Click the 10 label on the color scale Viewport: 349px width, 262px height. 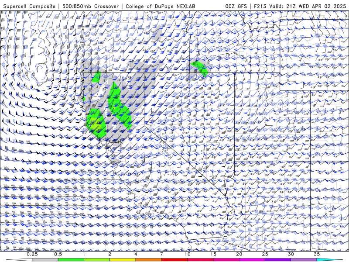(x=188, y=254)
